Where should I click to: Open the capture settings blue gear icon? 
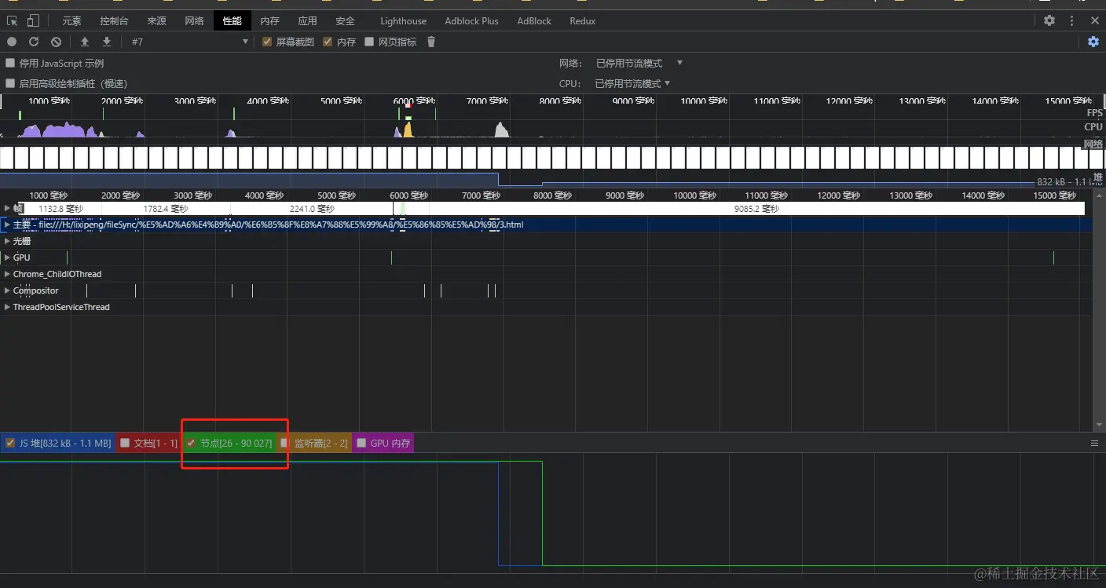point(1093,42)
